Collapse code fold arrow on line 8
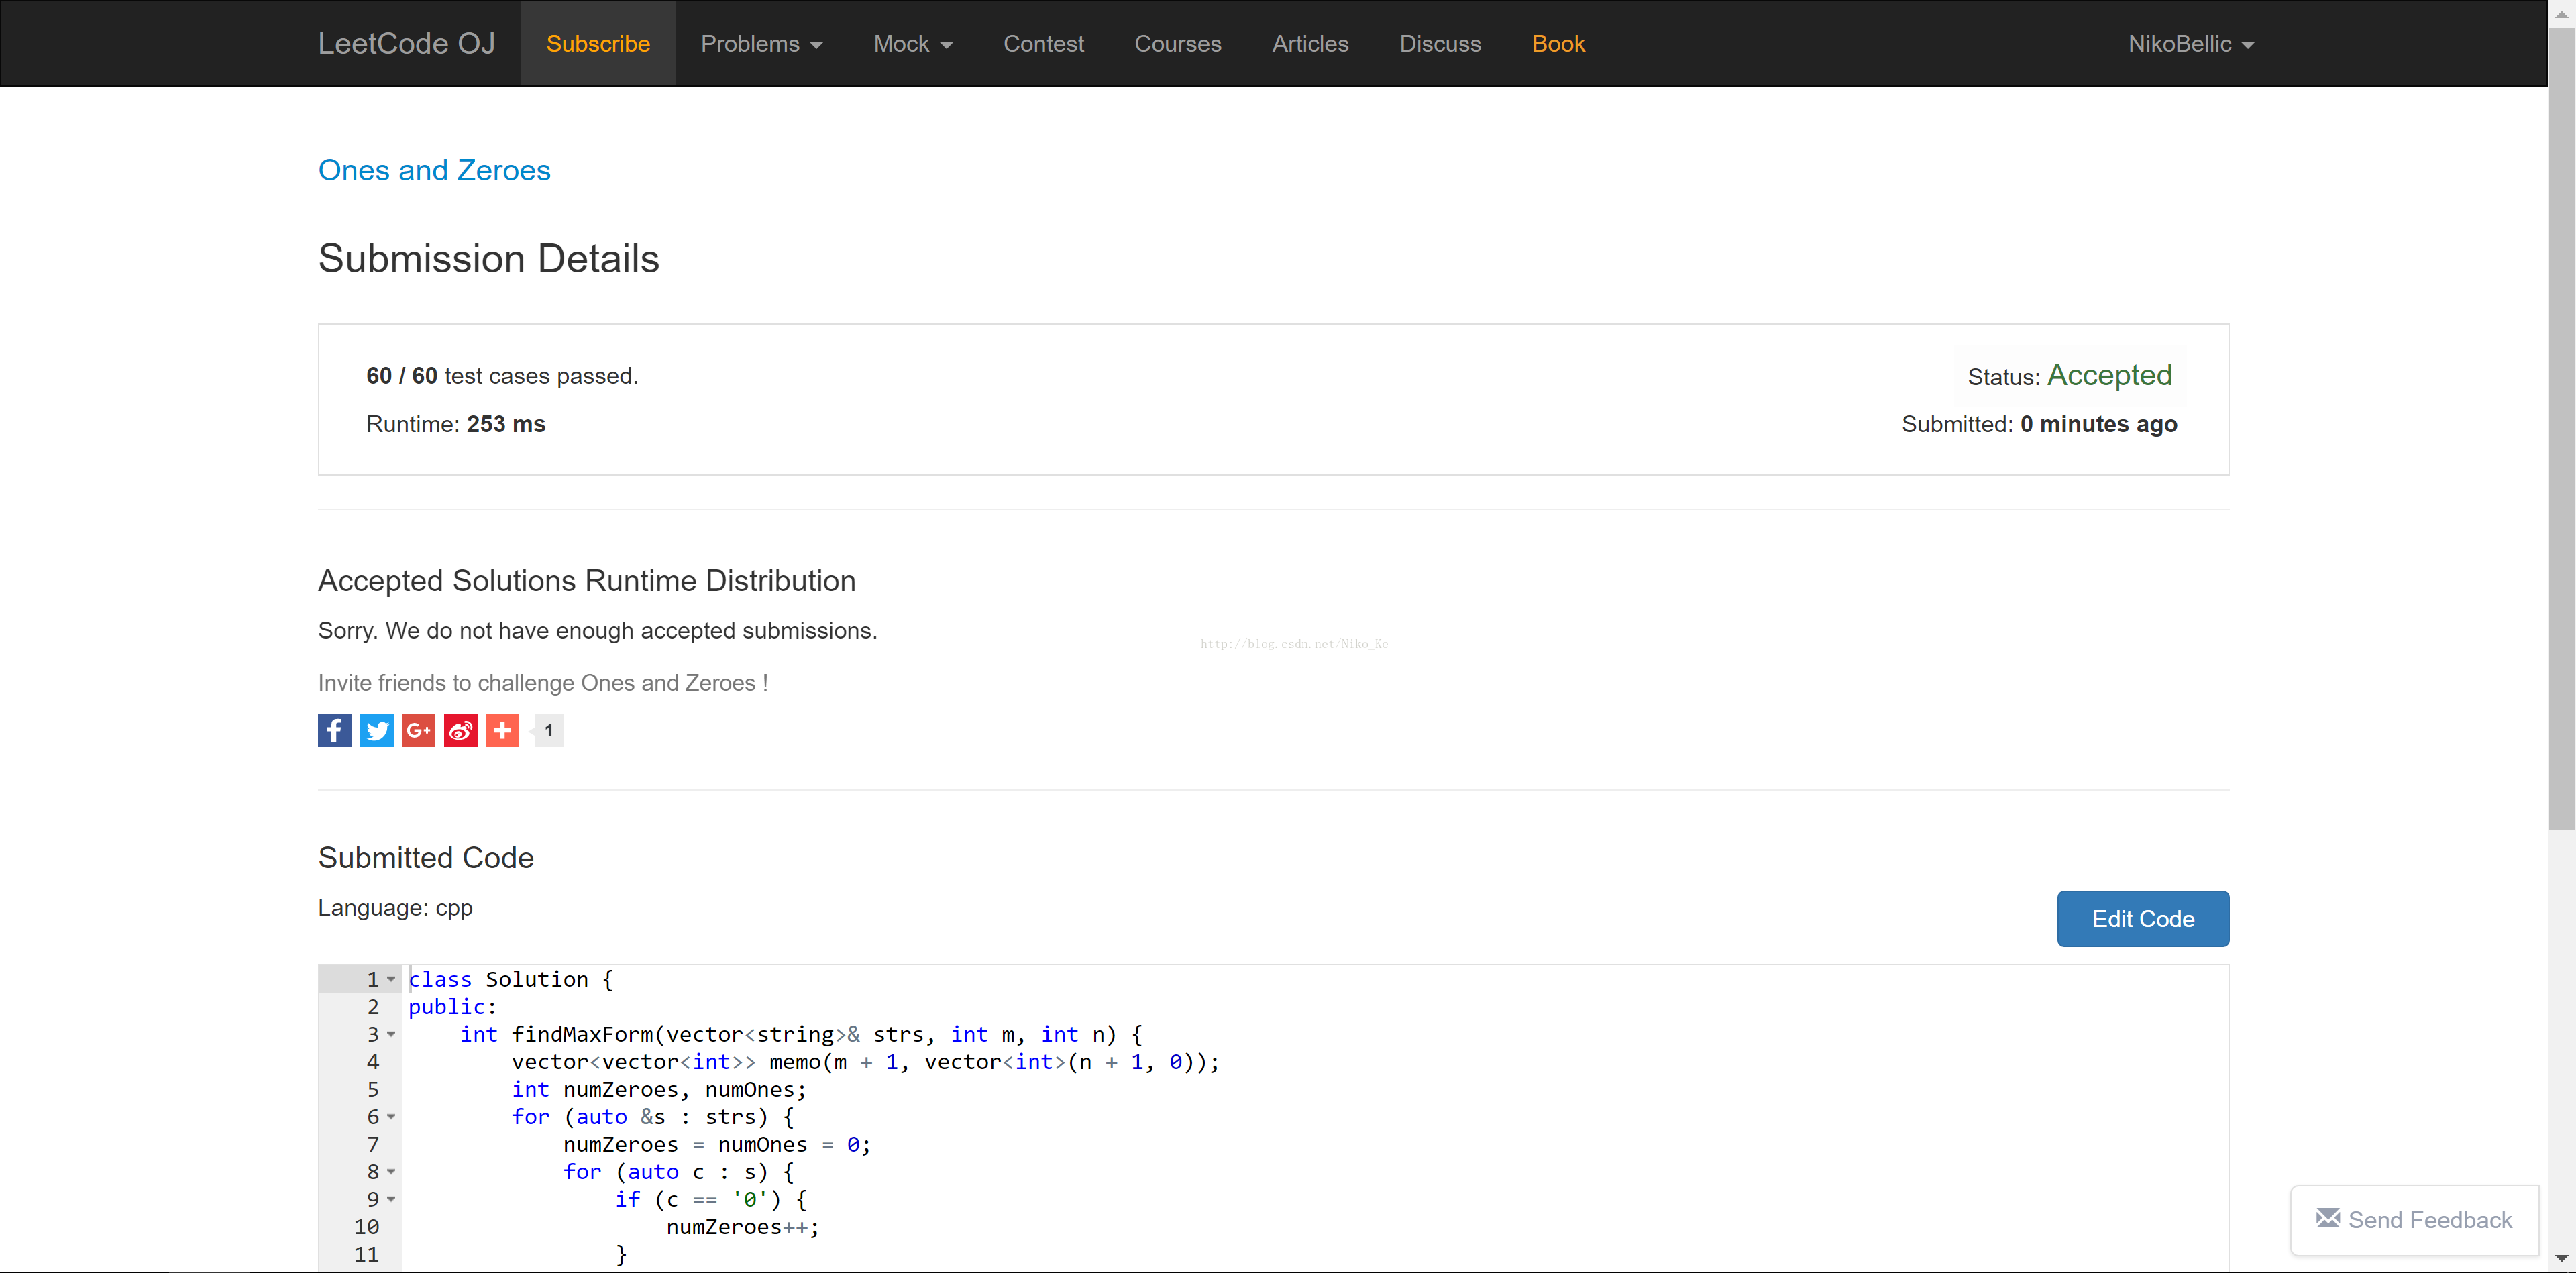 tap(391, 1172)
